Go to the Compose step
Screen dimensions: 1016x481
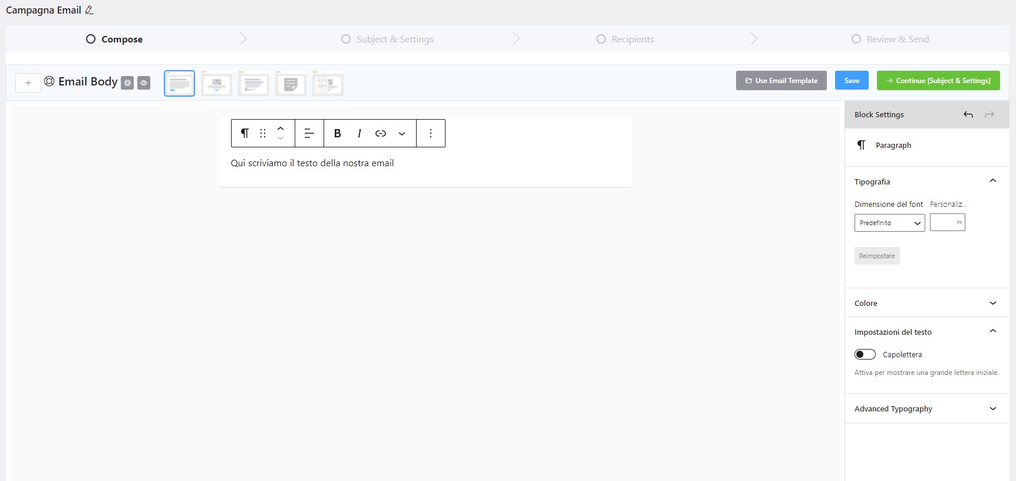tap(114, 39)
